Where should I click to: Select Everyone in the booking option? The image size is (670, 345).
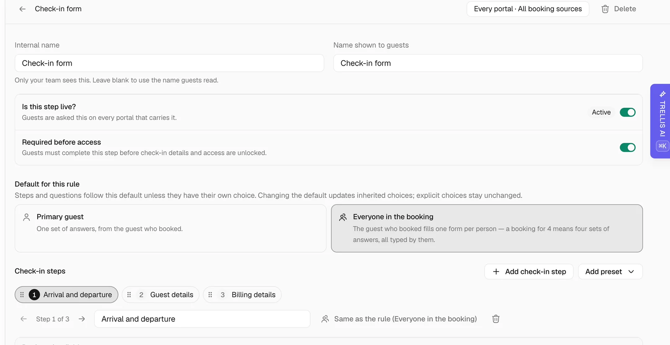(487, 228)
